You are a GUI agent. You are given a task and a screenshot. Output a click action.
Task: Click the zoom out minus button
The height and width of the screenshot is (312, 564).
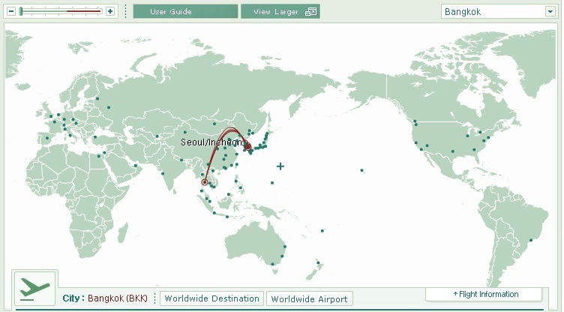(x=11, y=11)
